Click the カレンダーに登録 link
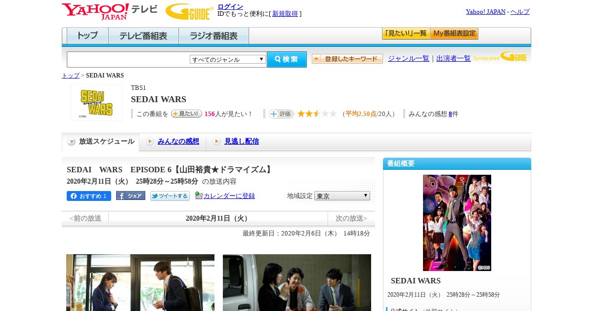This screenshot has height=311, width=593. 229,196
